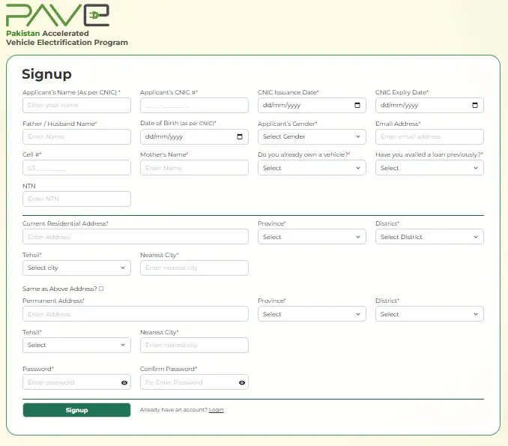This screenshot has width=508, height=446.
Task: Toggle visibility eye in Confirm Password field
Action: (x=242, y=383)
